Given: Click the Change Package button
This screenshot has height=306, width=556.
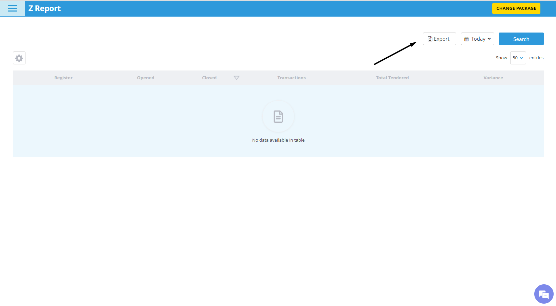Looking at the screenshot, I should 516,8.
